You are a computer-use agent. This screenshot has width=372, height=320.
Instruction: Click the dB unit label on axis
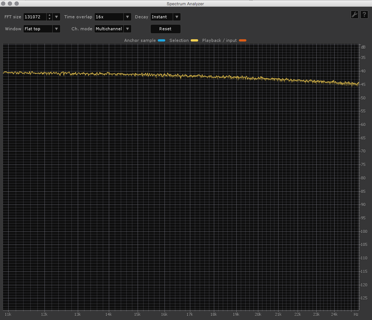(363, 47)
